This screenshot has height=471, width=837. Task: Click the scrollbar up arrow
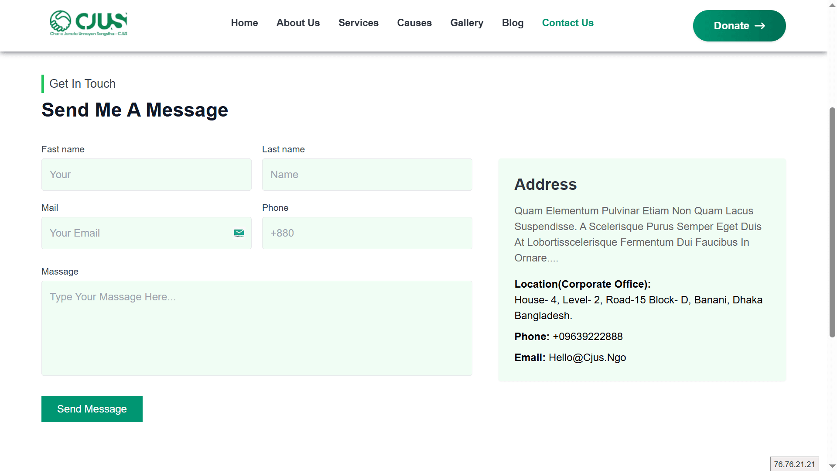tap(832, 5)
